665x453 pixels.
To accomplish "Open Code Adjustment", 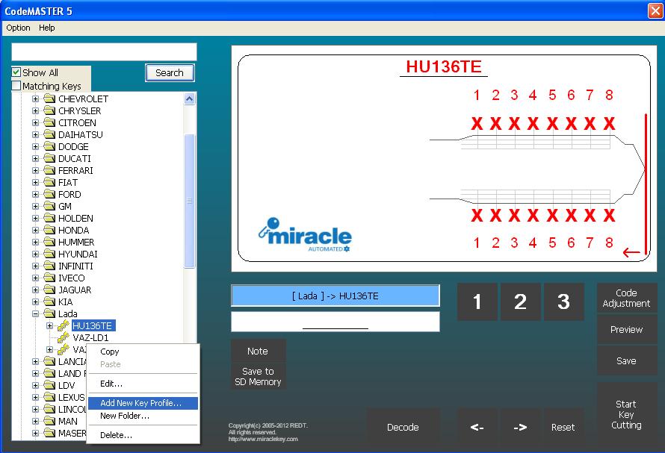I will click(626, 299).
